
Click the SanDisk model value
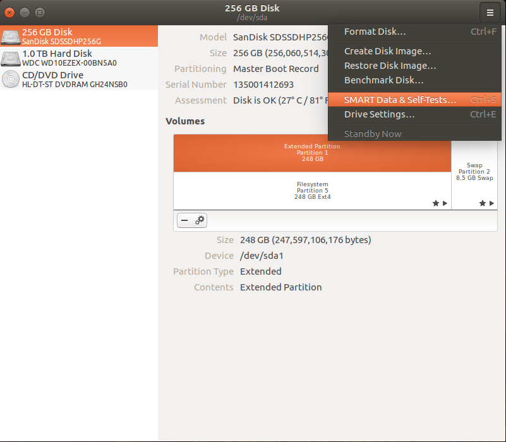click(x=280, y=37)
